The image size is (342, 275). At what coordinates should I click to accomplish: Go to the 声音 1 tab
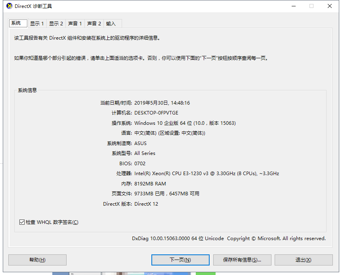pyautogui.click(x=75, y=24)
